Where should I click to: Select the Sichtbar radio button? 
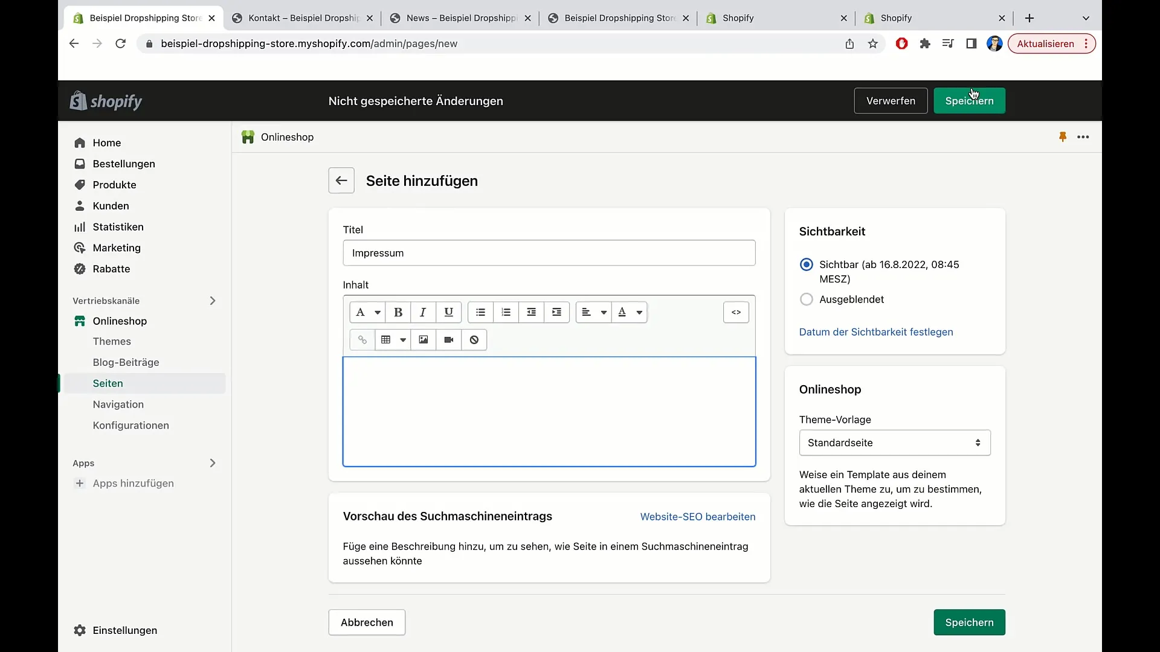coord(807,264)
